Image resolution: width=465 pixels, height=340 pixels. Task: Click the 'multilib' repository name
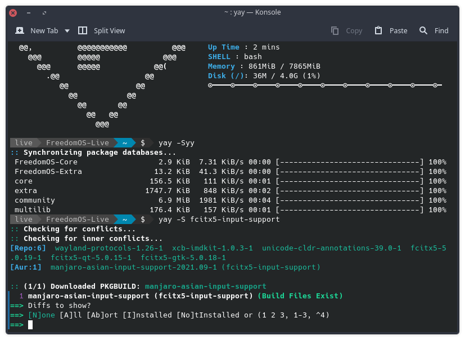[33, 210]
